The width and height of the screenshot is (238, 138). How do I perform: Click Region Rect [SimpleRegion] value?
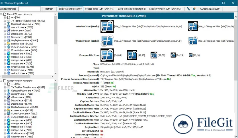pos(122,127)
